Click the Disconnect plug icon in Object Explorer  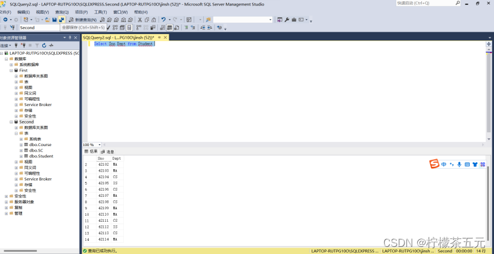23,45
